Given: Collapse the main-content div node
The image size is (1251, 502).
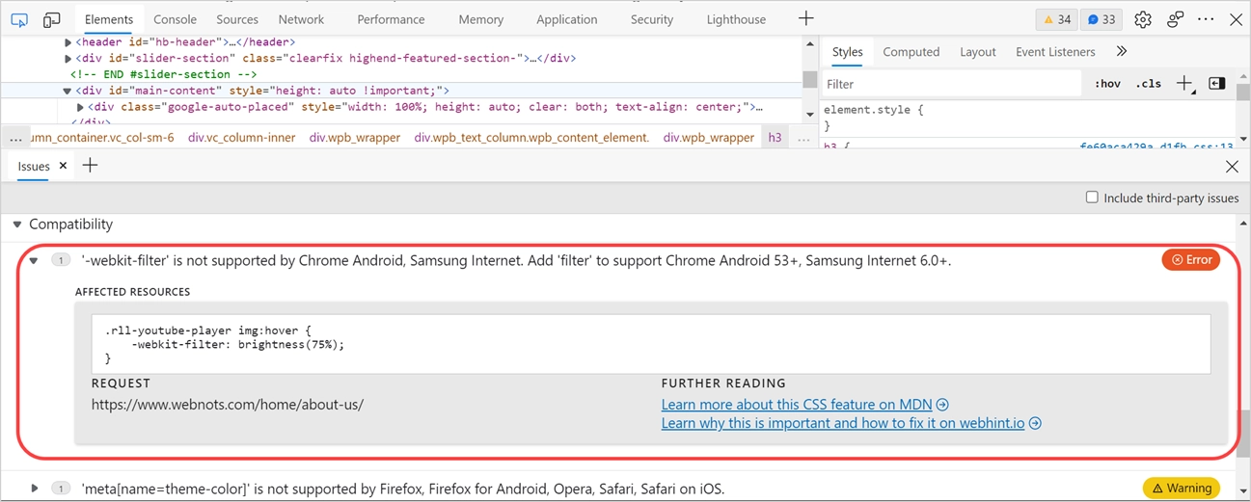Looking at the screenshot, I should [x=68, y=91].
